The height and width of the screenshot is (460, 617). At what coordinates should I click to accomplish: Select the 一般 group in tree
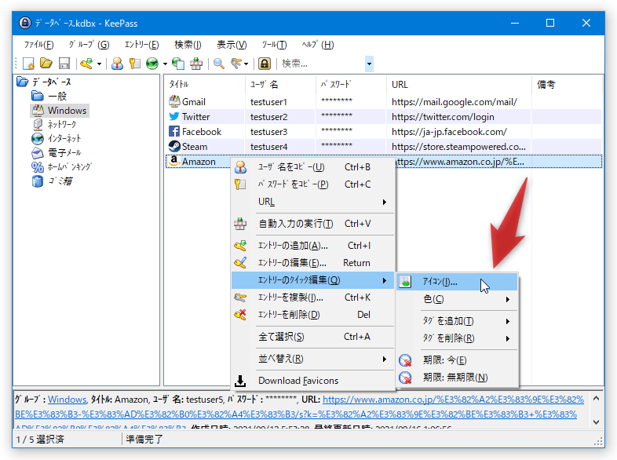click(x=57, y=96)
